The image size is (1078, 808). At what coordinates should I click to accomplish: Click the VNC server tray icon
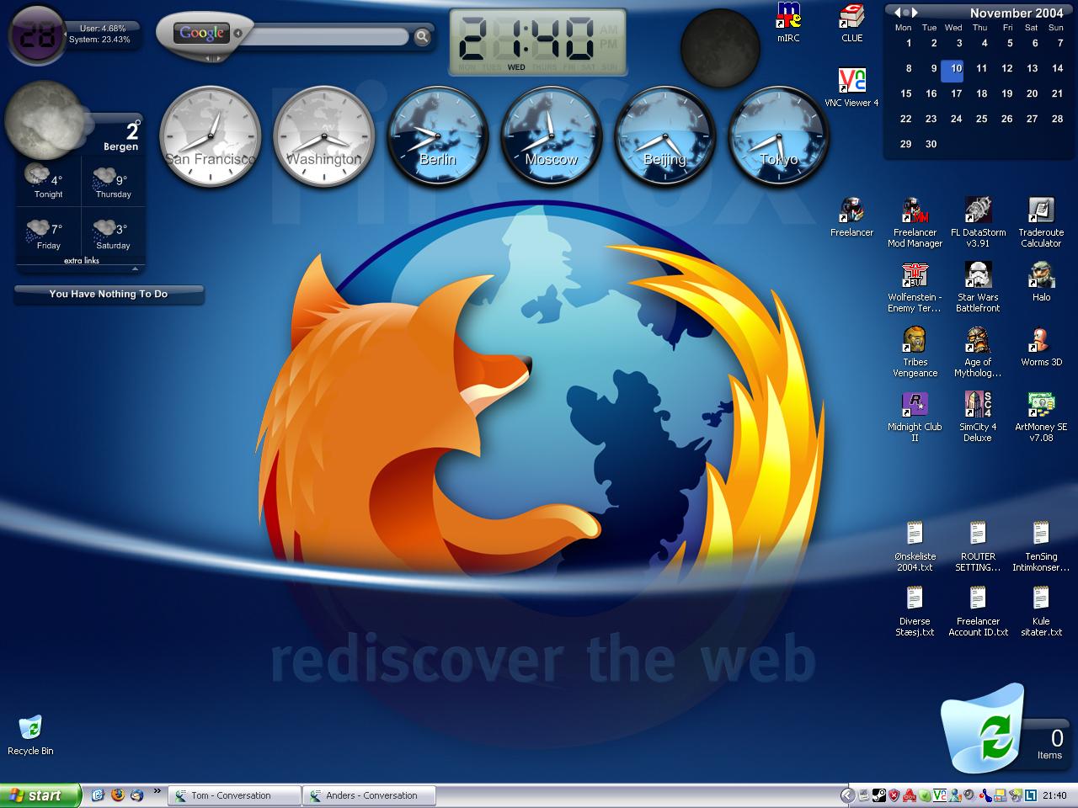[x=940, y=795]
